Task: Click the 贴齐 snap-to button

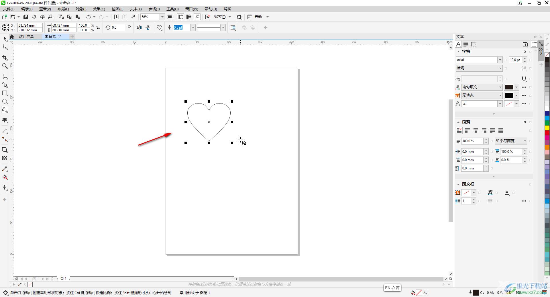Action: tap(220, 17)
